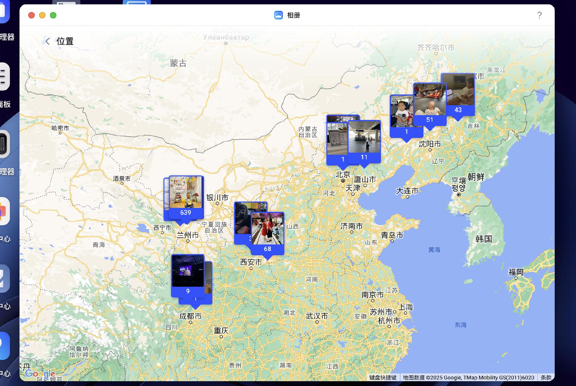576x386 pixels.
Task: Click the 杭州市 city label
Action: click(x=389, y=321)
